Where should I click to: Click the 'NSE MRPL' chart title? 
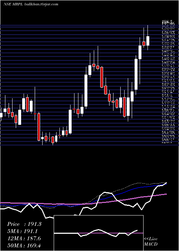14,4
